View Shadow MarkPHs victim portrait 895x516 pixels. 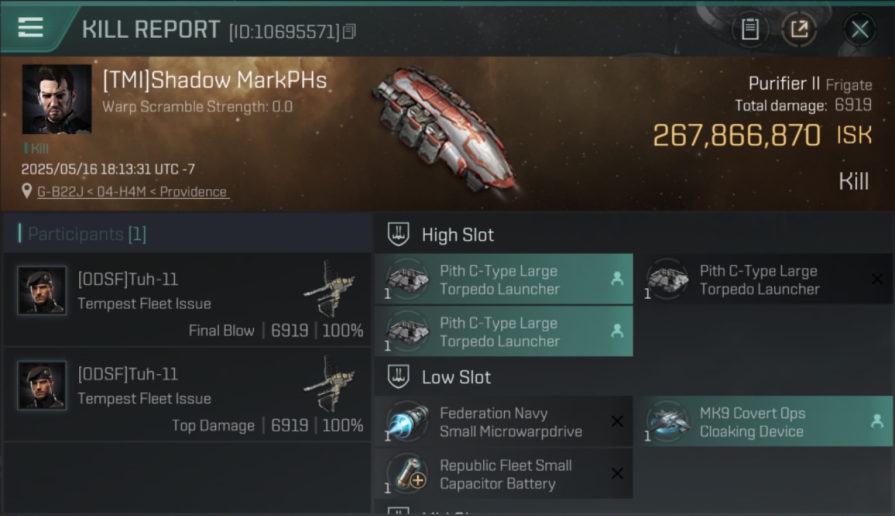coord(56,99)
